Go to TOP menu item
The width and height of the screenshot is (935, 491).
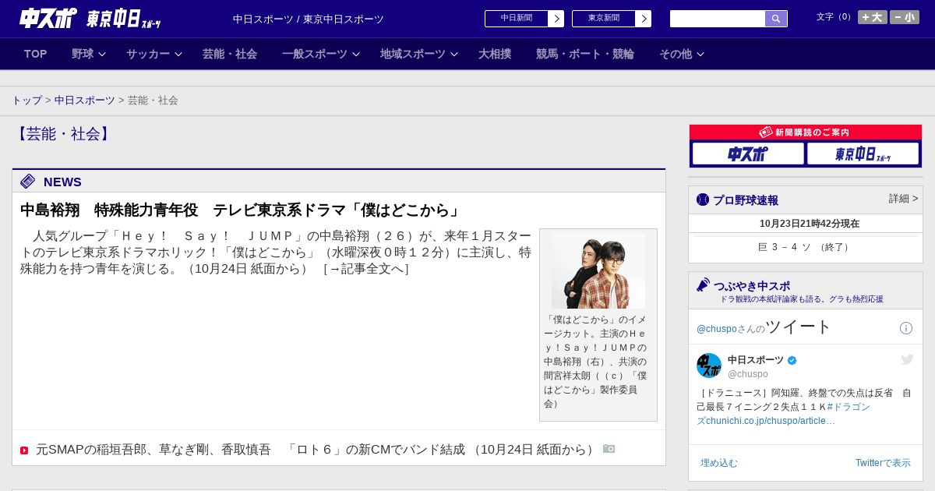pyautogui.click(x=36, y=54)
